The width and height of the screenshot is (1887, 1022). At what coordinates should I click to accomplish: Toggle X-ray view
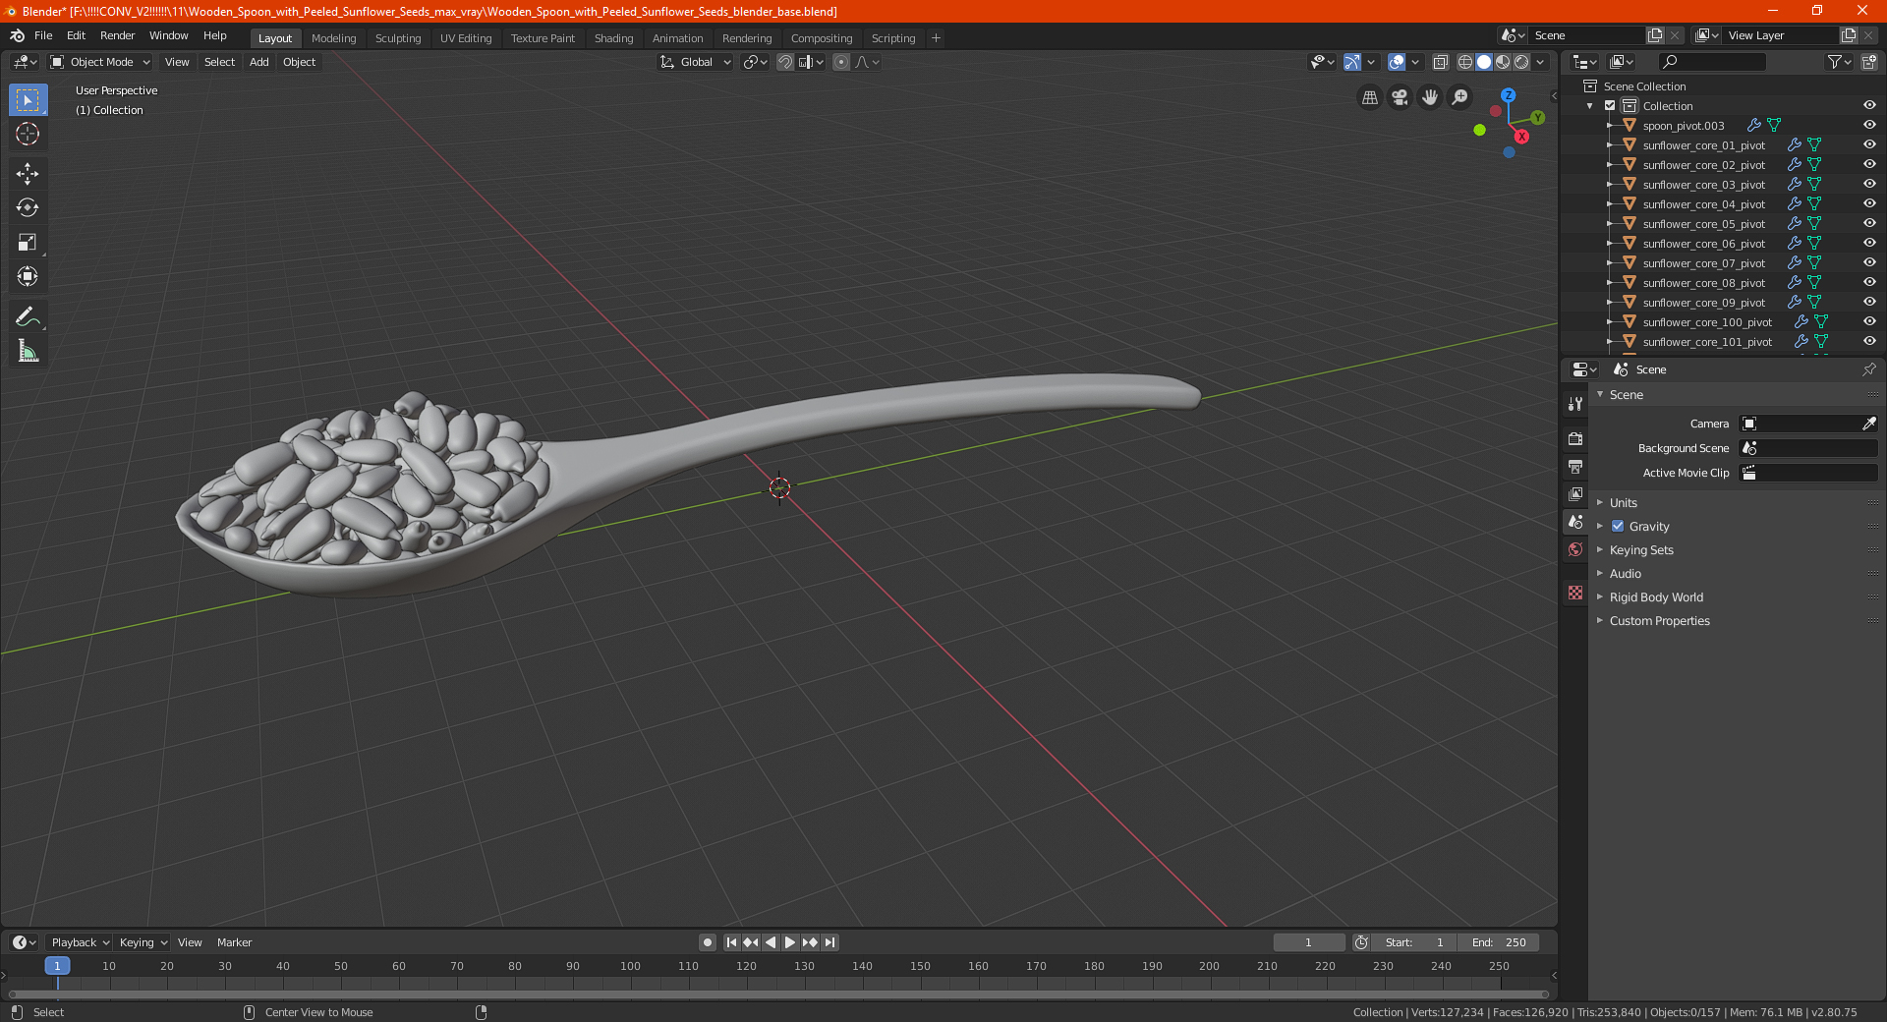(x=1440, y=62)
